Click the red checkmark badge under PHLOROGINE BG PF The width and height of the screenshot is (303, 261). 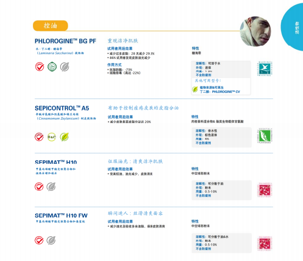pos(40,67)
